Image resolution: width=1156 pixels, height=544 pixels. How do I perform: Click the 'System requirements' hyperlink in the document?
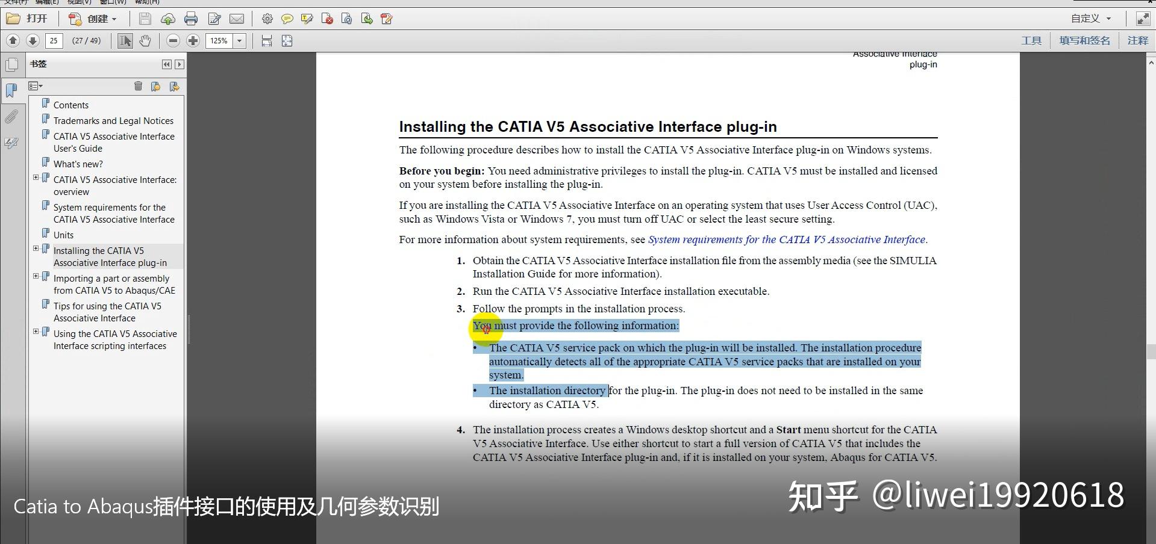[x=787, y=239]
